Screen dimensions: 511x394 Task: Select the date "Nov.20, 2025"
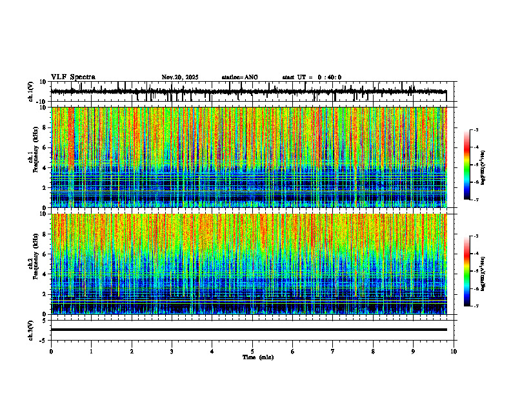[x=180, y=77]
